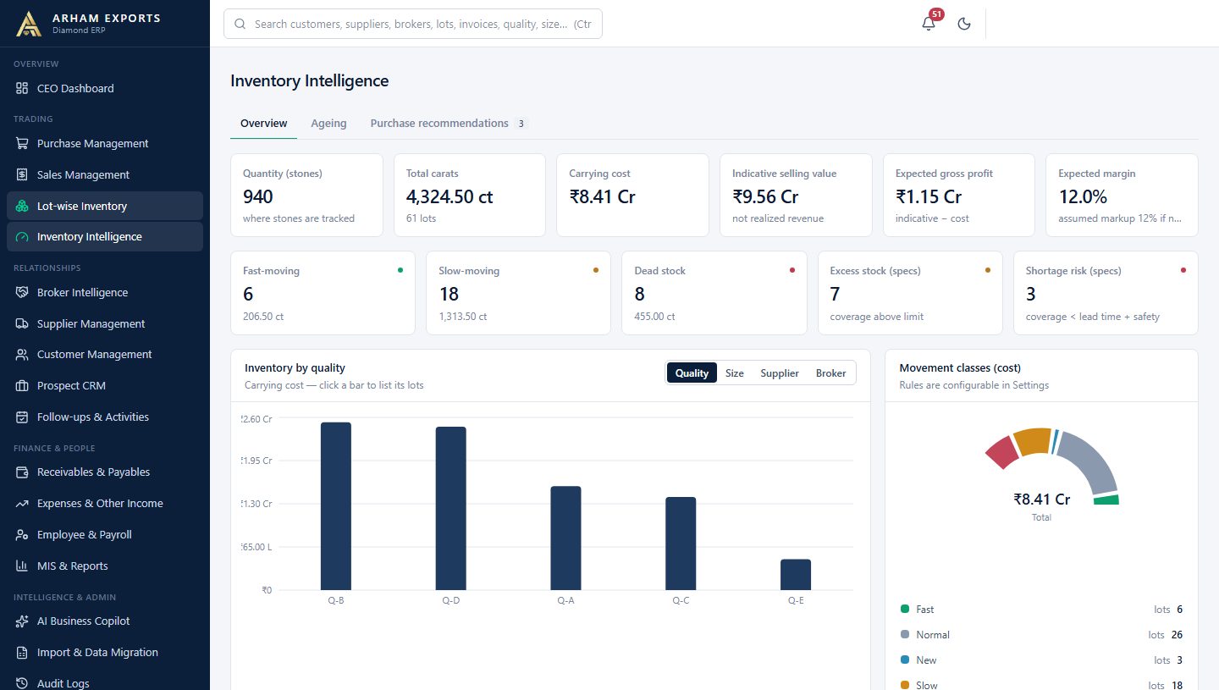
Task: Open the Excess stock (specs) card
Action: [x=910, y=293]
